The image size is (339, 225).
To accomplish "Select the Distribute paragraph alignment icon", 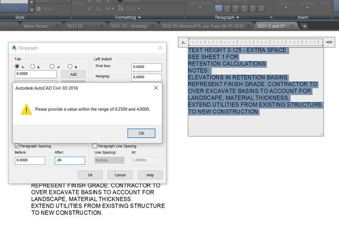I will click(261, 8).
